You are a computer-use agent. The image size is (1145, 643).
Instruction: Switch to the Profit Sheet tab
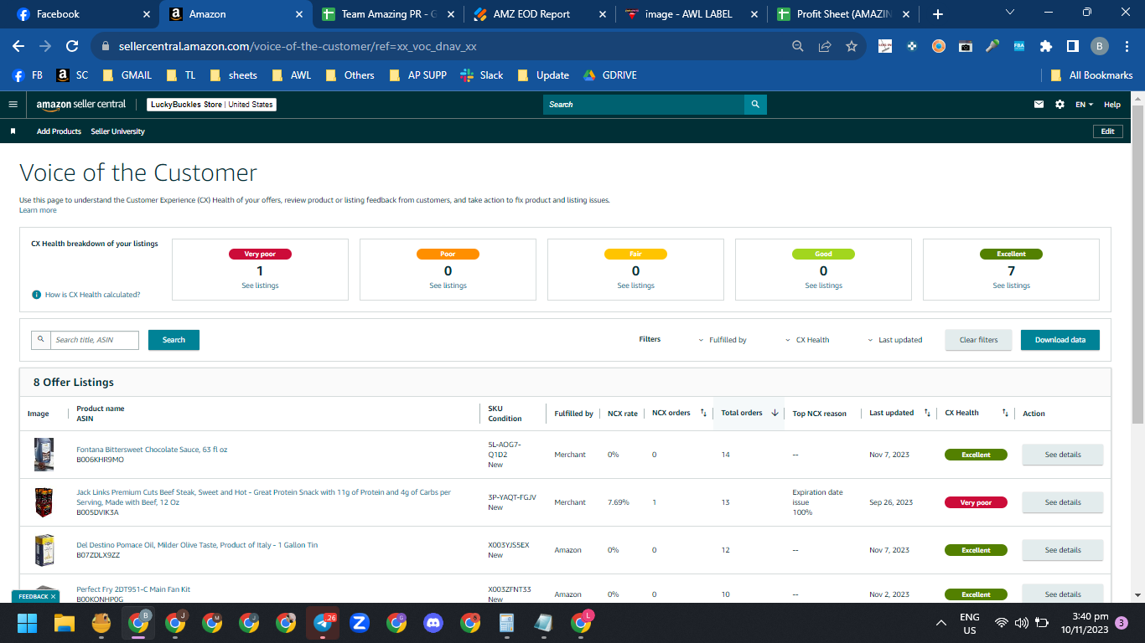[x=843, y=14]
